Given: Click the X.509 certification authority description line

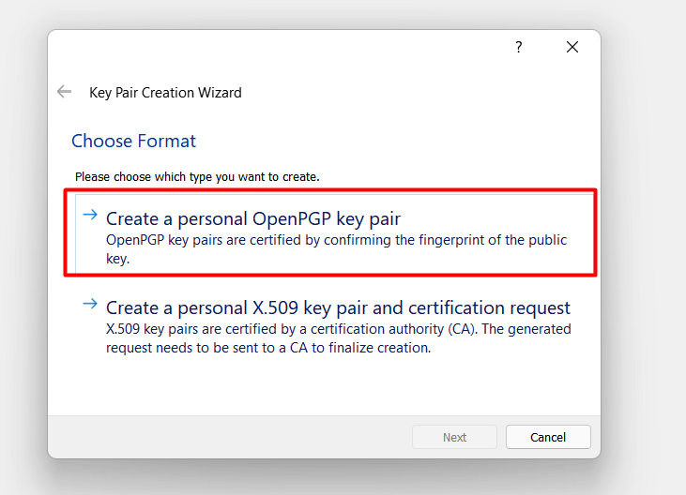Looking at the screenshot, I should pyautogui.click(x=339, y=329).
